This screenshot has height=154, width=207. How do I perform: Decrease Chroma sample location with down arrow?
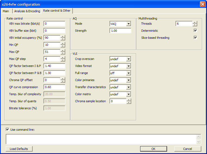[129, 102]
